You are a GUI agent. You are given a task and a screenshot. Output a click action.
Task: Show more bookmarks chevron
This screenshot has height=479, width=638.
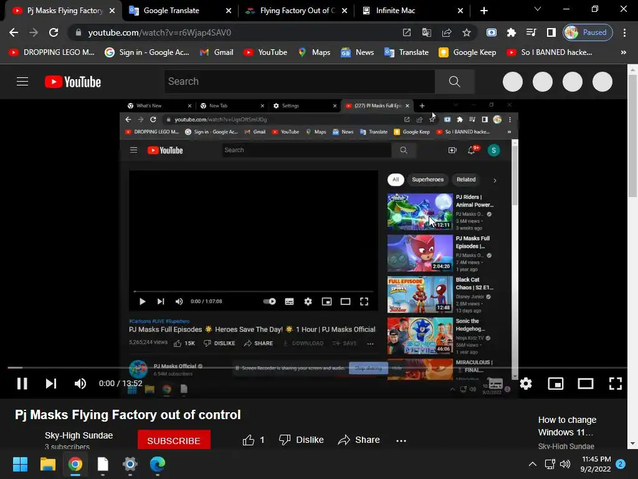click(623, 52)
